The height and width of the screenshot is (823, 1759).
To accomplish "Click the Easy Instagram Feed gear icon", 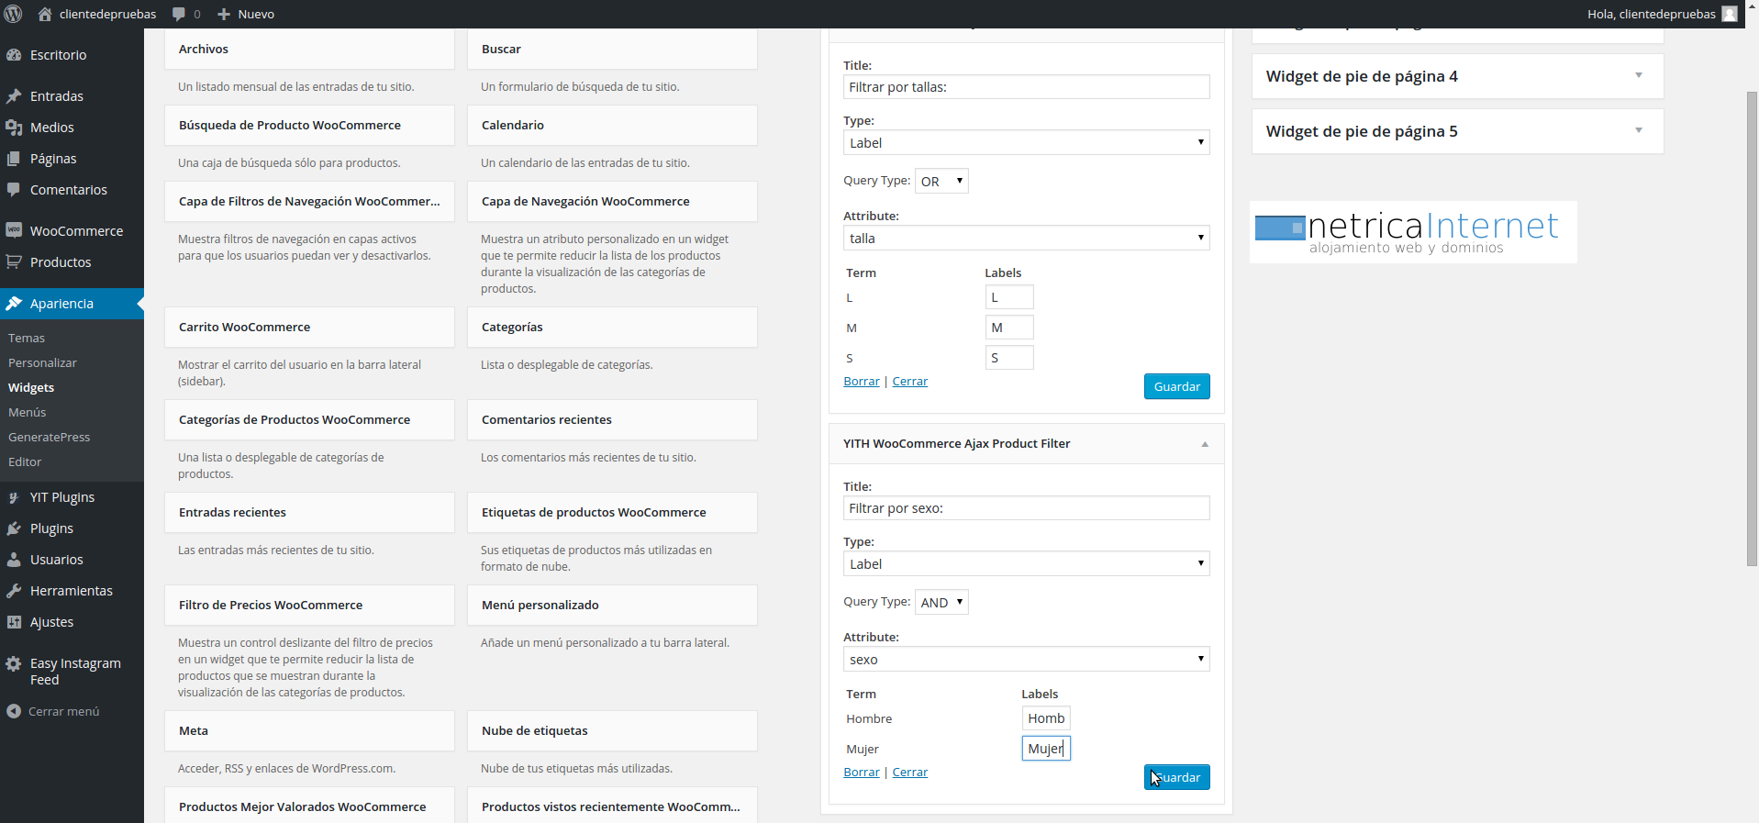I will 14,663.
